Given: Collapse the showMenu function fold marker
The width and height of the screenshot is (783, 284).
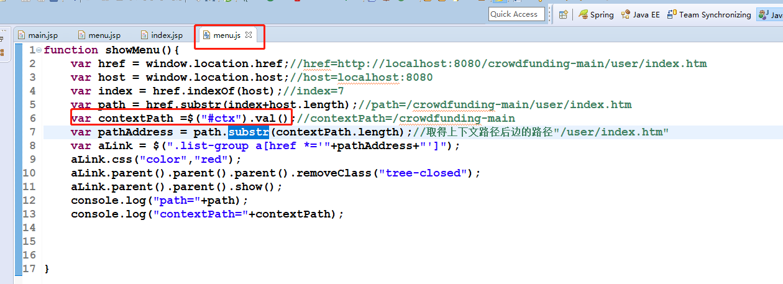Looking at the screenshot, I should coord(39,50).
